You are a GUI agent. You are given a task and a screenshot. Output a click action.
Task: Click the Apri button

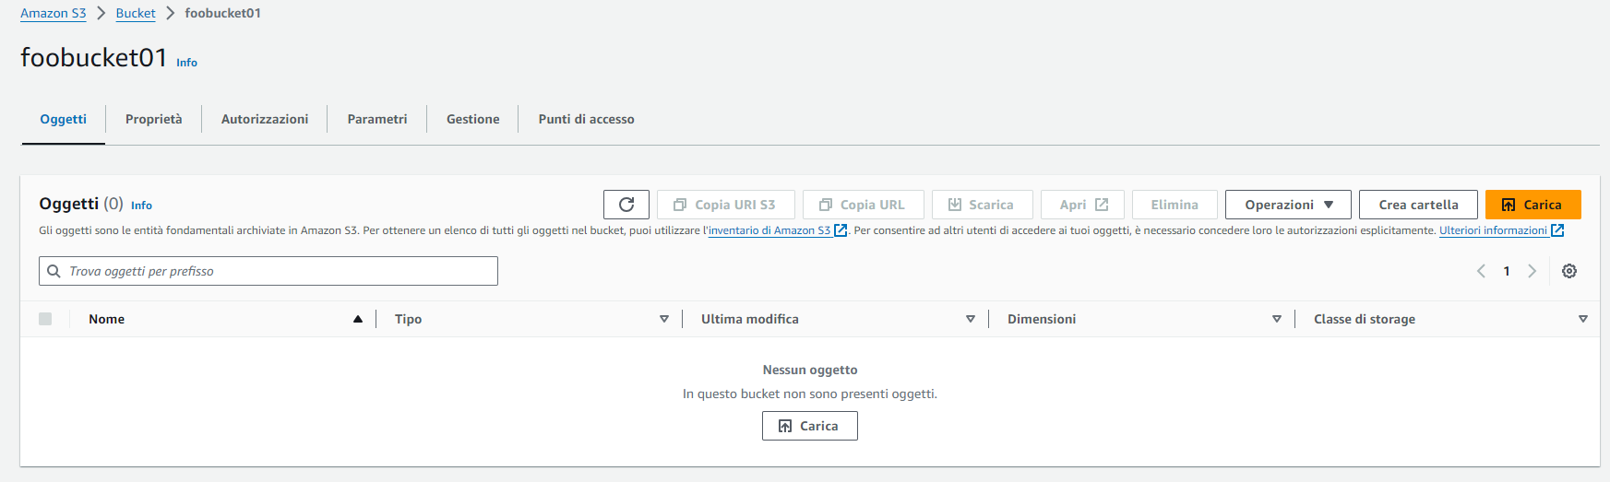(1083, 205)
